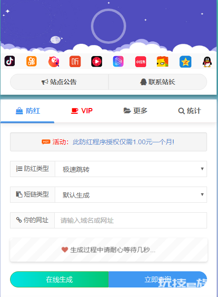
Task: Click the 联系站长 contact button
Action: click(158, 82)
